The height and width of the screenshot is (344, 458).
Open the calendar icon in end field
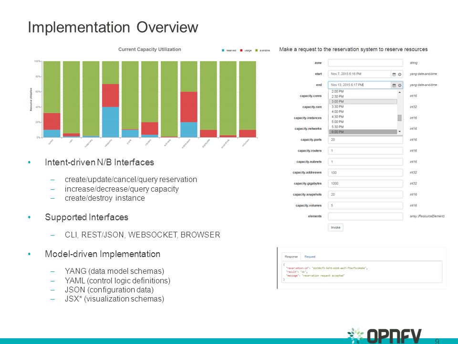[394, 85]
